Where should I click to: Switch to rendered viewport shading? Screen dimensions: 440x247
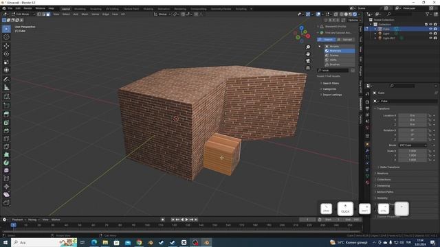(x=355, y=14)
